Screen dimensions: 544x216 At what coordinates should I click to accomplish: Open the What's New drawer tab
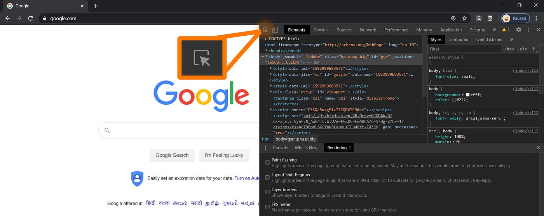coord(306,148)
